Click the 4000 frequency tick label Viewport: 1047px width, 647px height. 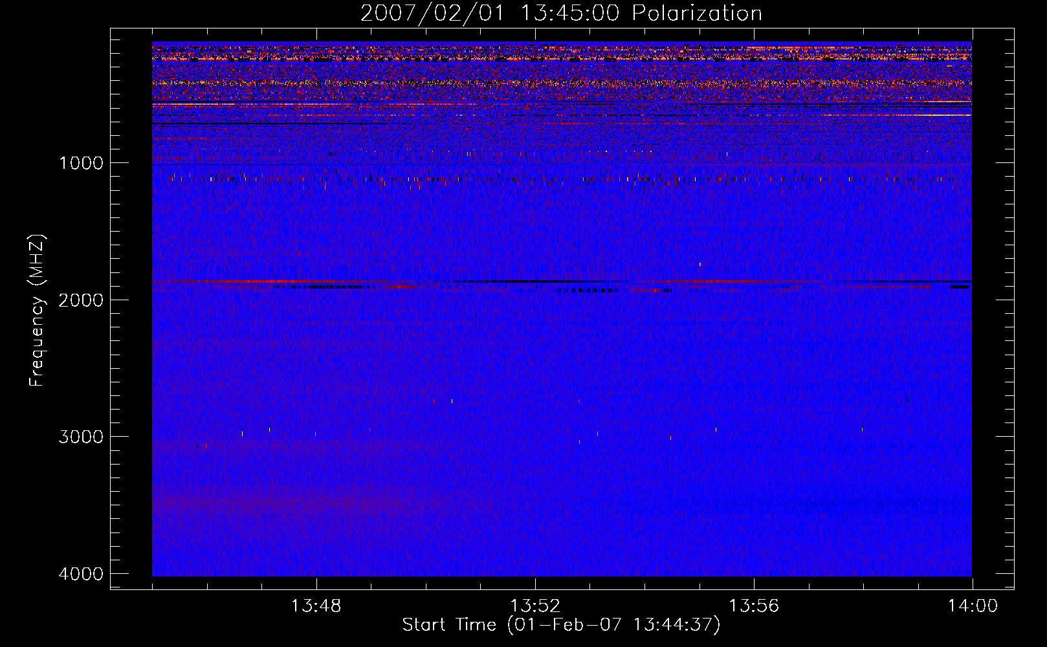(x=81, y=574)
